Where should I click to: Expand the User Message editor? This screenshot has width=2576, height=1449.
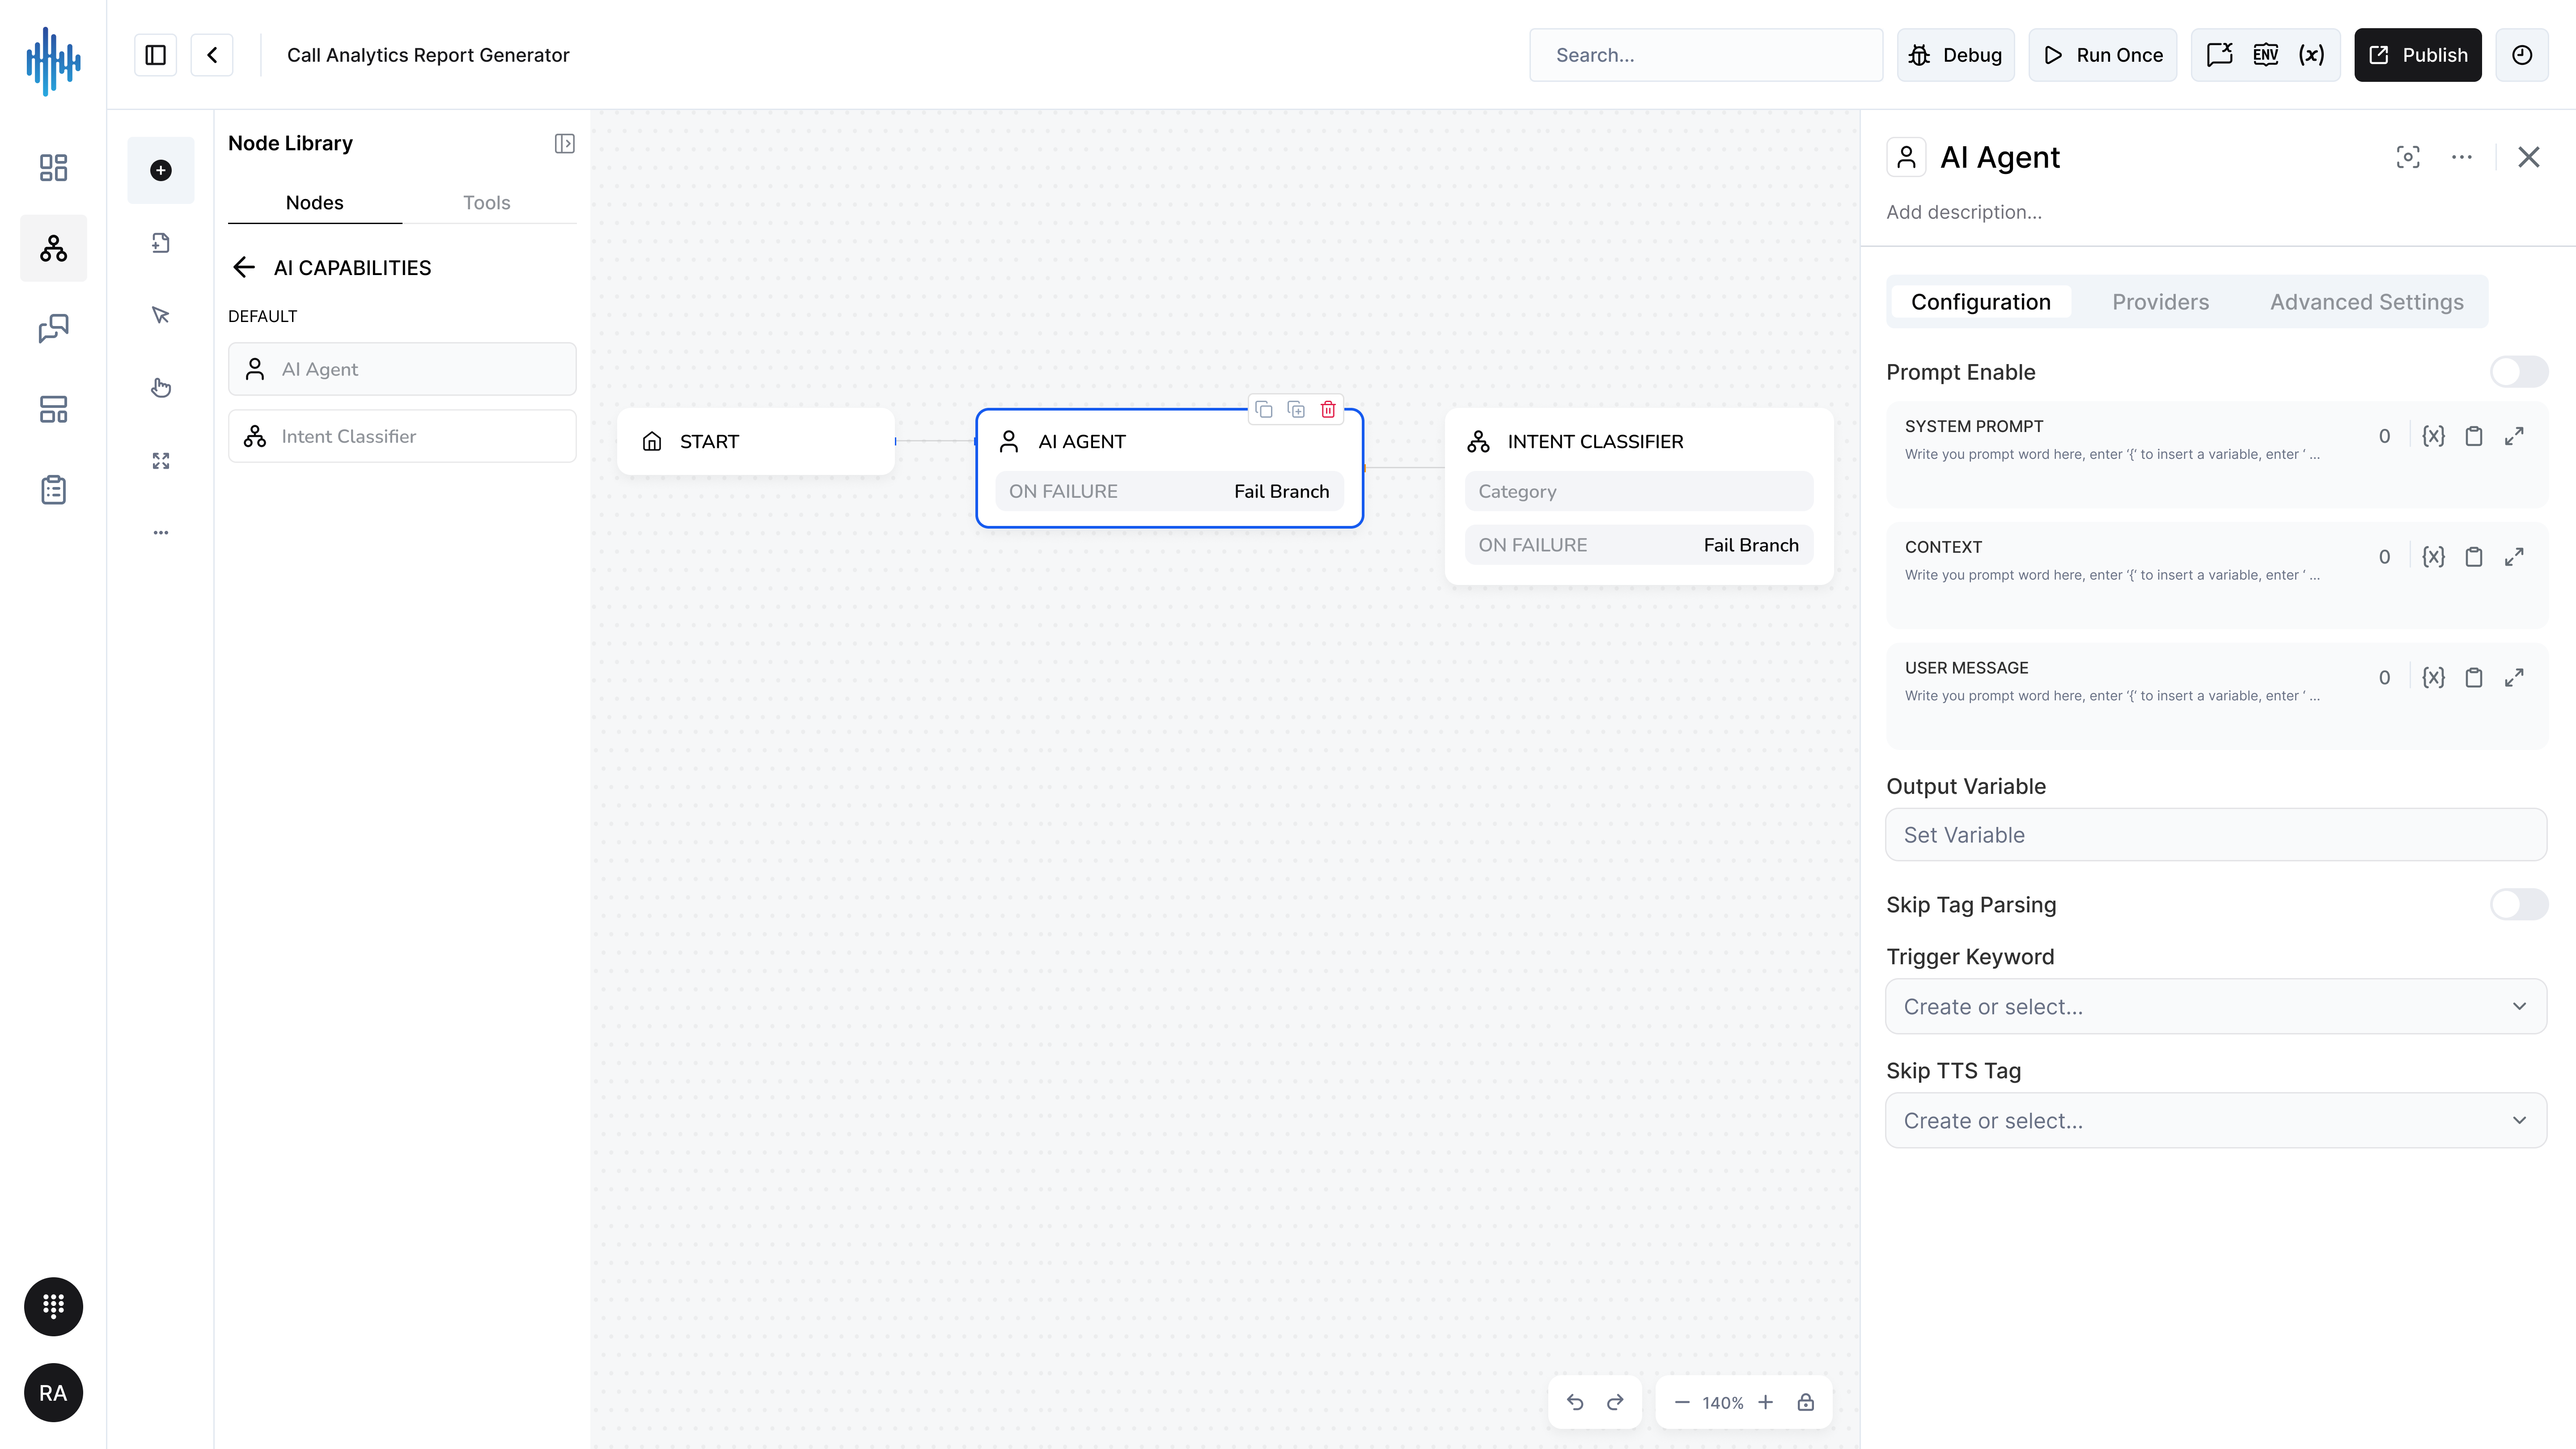click(2514, 678)
